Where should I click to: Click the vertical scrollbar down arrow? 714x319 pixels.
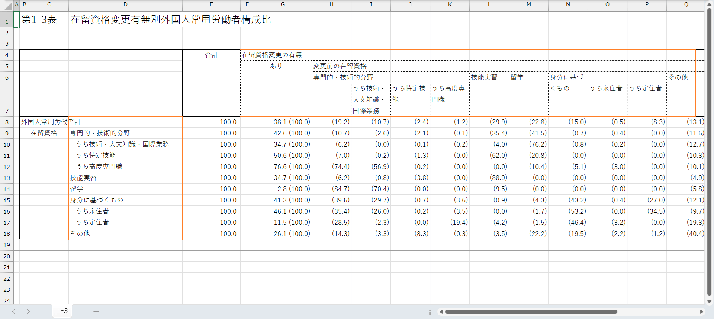click(x=709, y=302)
